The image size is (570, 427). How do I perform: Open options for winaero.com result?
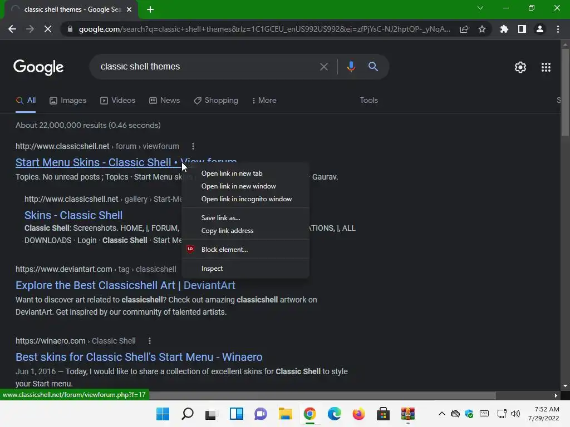click(x=149, y=341)
